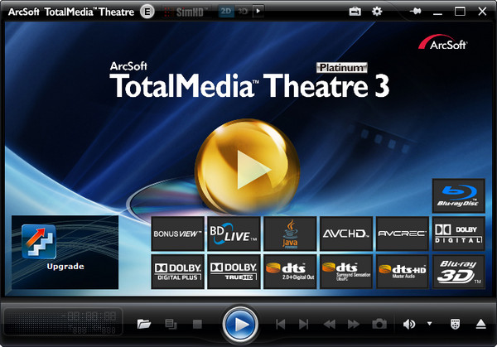Open the Upgrade panel

65,253
